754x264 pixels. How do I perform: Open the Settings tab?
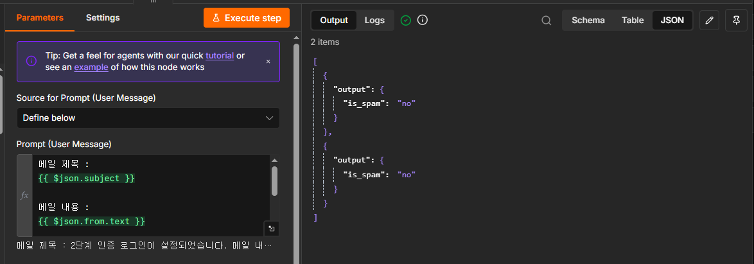click(103, 18)
